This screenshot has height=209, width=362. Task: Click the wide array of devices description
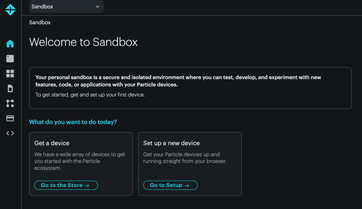pos(80,161)
